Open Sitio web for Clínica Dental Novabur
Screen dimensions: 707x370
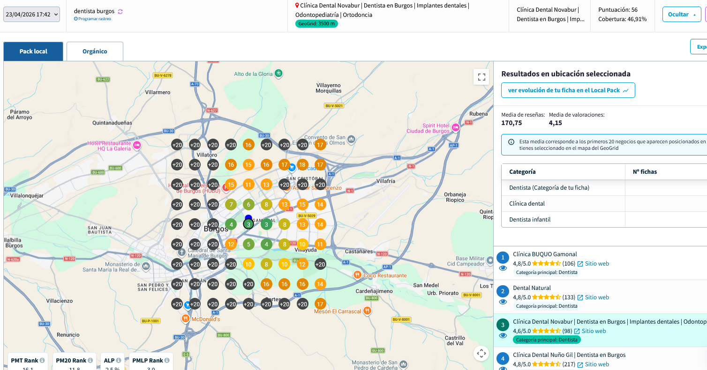coord(594,331)
